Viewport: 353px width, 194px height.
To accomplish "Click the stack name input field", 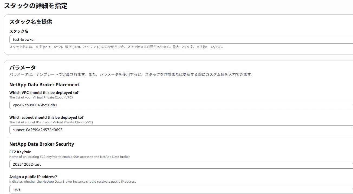I will click(x=181, y=39).
